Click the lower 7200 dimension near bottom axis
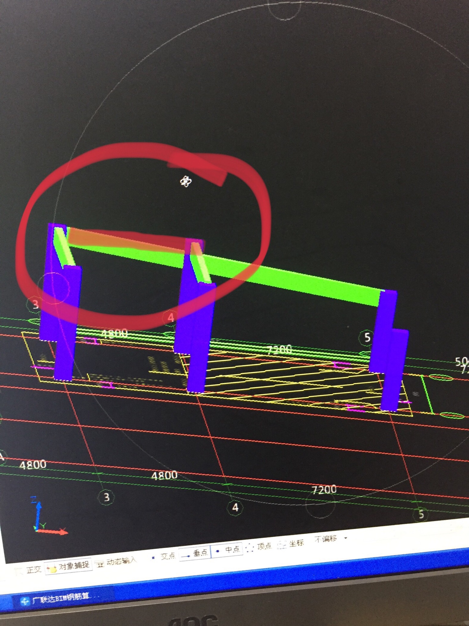The image size is (469, 626). 324,490
